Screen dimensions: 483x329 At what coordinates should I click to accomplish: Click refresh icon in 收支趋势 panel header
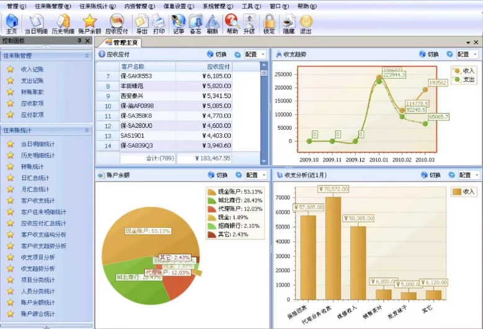point(450,54)
